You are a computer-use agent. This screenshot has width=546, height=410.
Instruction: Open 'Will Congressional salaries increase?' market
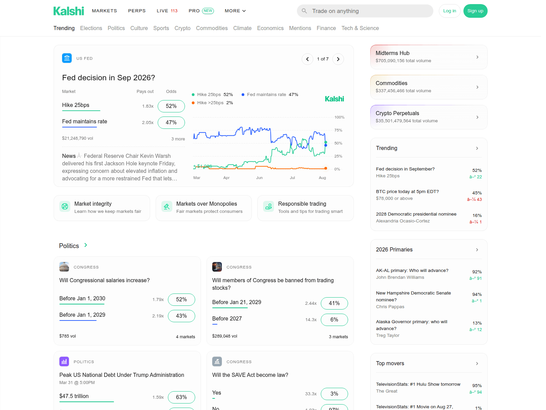coord(104,281)
